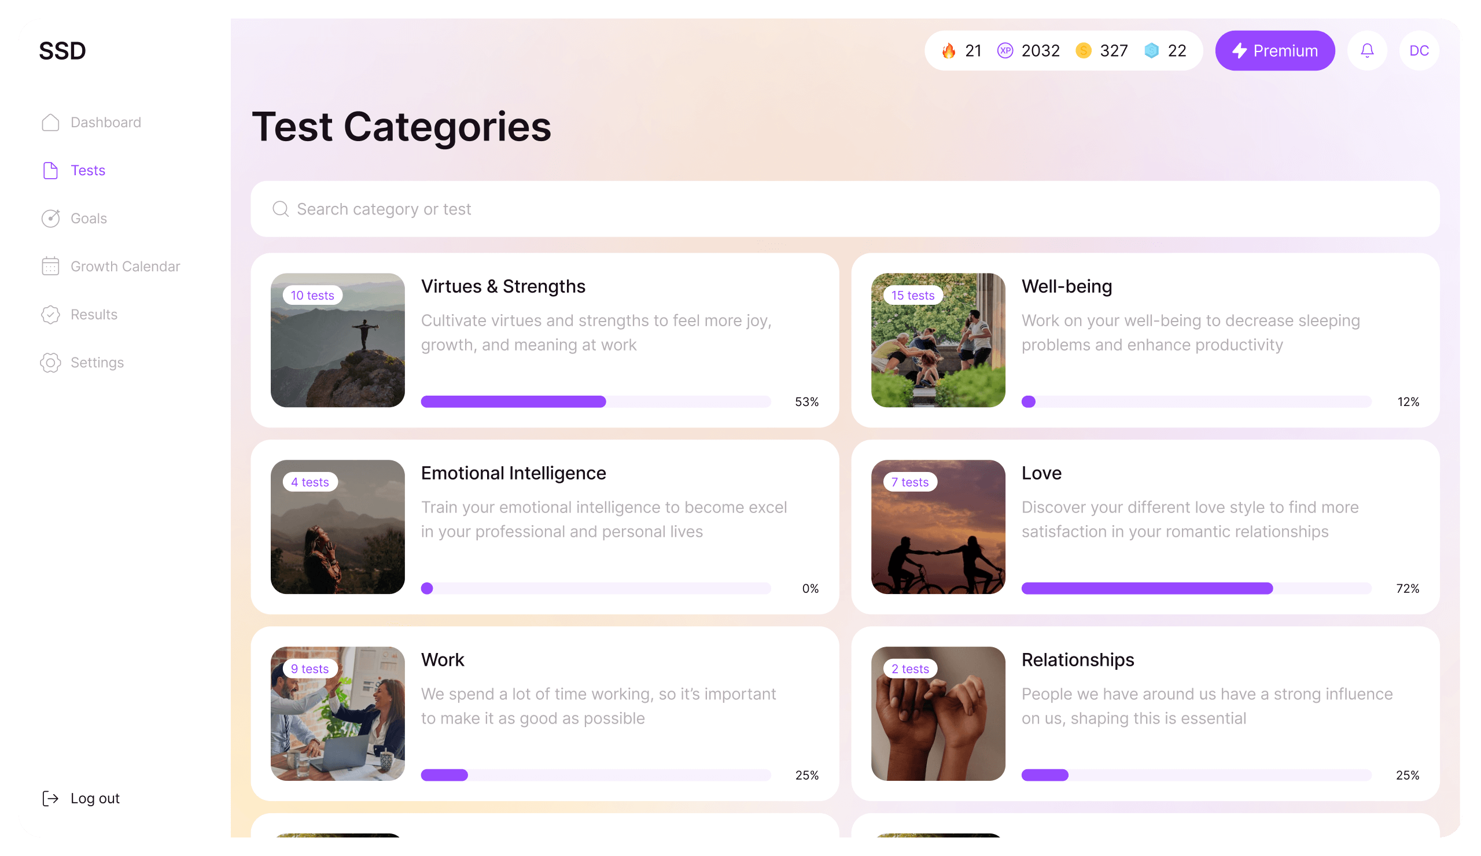Viewport: 1481px width, 856px height.
Task: Click the blue gem icon
Action: (x=1151, y=51)
